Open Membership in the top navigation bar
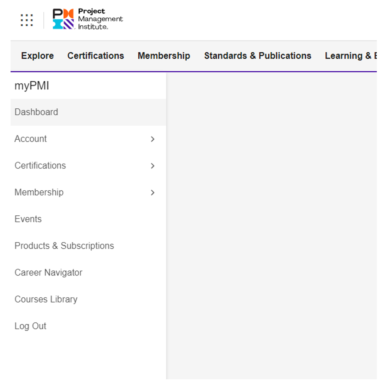 tap(164, 56)
